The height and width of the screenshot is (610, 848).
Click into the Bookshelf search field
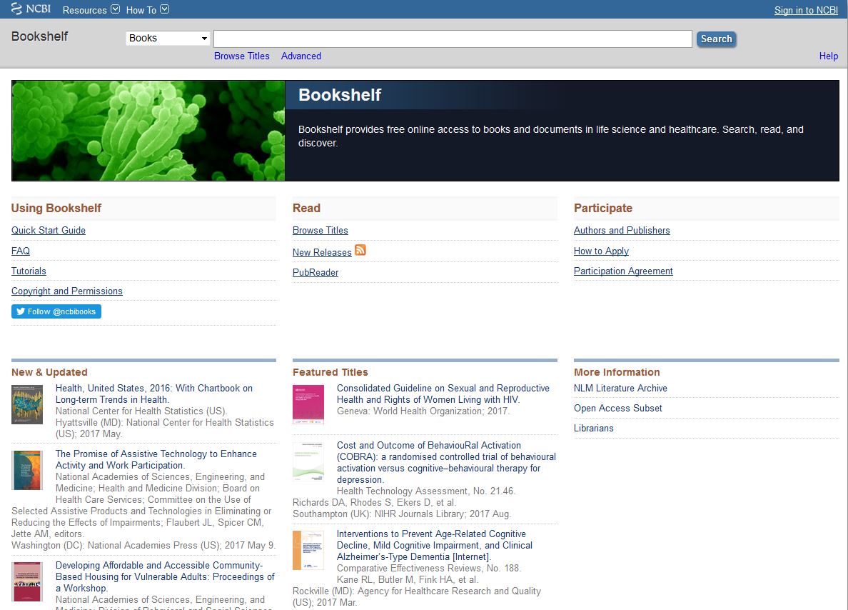coord(453,39)
